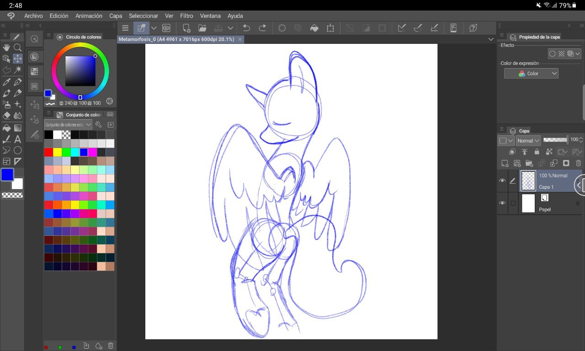This screenshot has height=351, width=585.
Task: Click the Redo arrow in command bar
Action: click(x=262, y=28)
